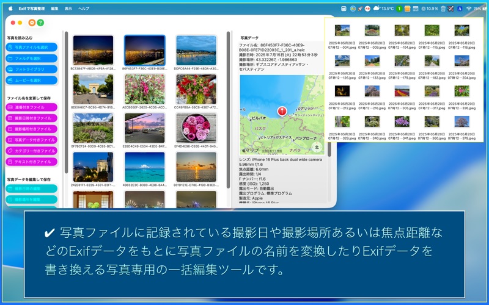Click the 北 compass on the map
The width and height of the screenshot is (489, 305).
317,147
